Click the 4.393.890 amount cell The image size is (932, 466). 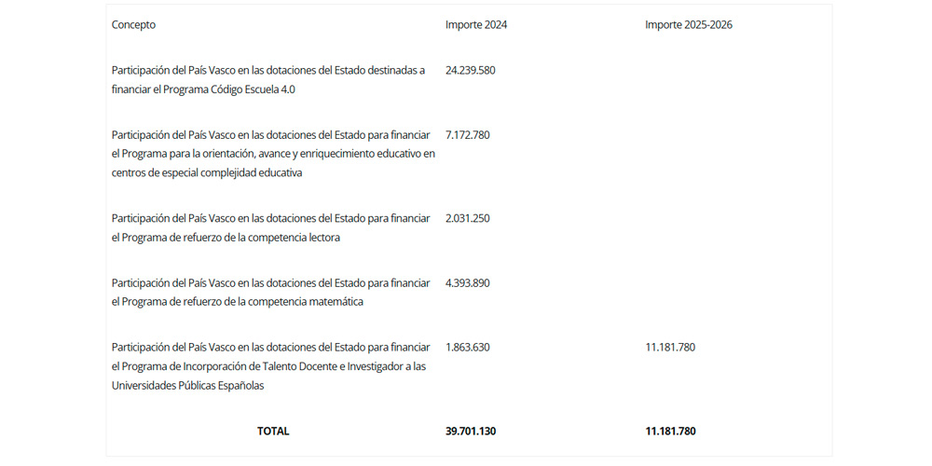(467, 283)
